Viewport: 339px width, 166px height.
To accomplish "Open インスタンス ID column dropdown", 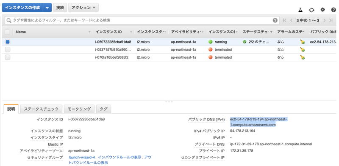I will (131, 32).
